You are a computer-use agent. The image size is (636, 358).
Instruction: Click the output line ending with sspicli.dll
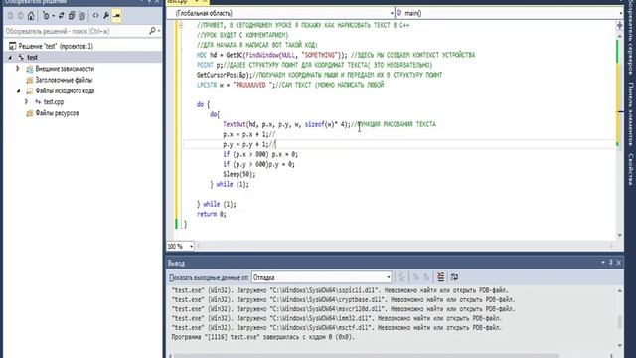[340, 290]
